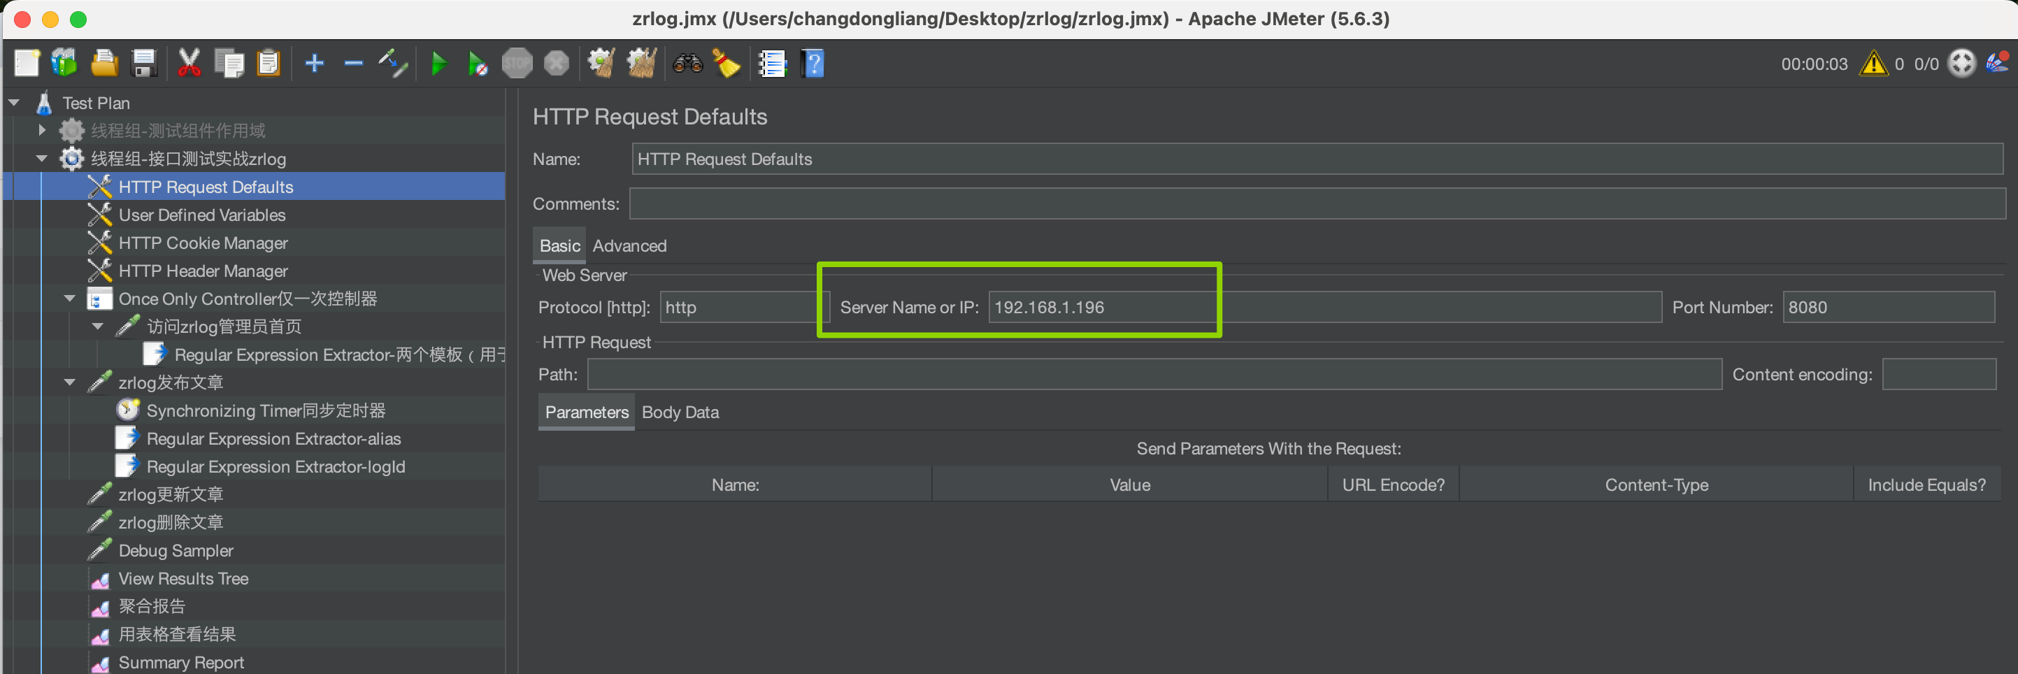Viewport: 2018px width, 674px height.
Task: Click the Protocol field containing http
Action: [x=744, y=307]
